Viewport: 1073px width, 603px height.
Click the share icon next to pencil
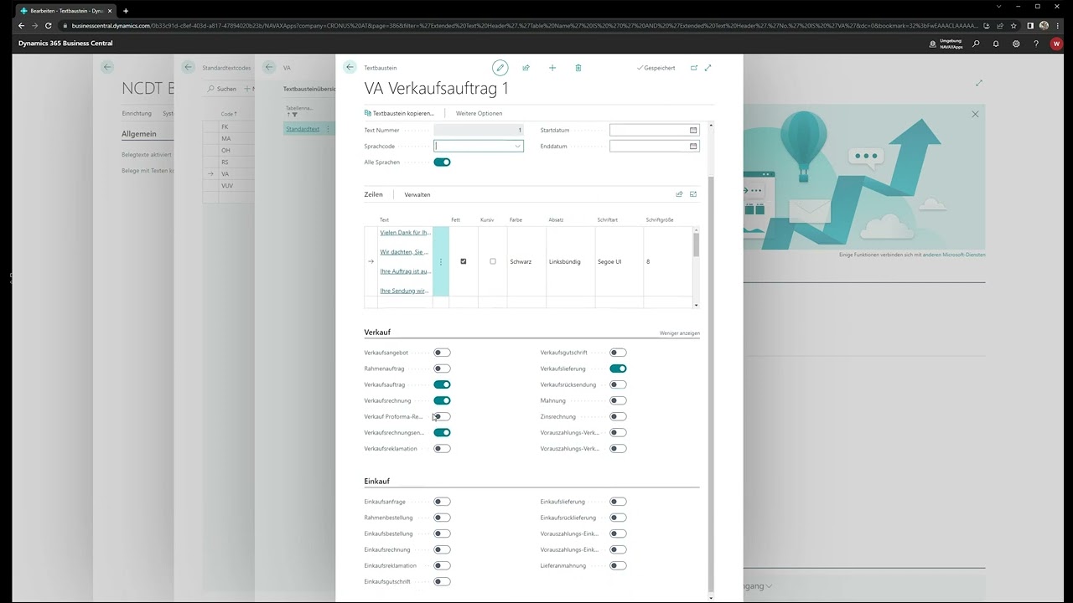tap(526, 68)
